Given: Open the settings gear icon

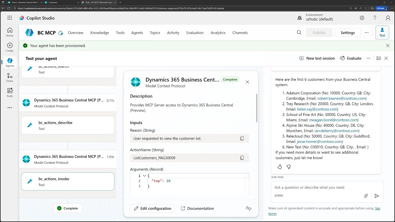Looking at the screenshot, I should pyautogui.click(x=362, y=18).
